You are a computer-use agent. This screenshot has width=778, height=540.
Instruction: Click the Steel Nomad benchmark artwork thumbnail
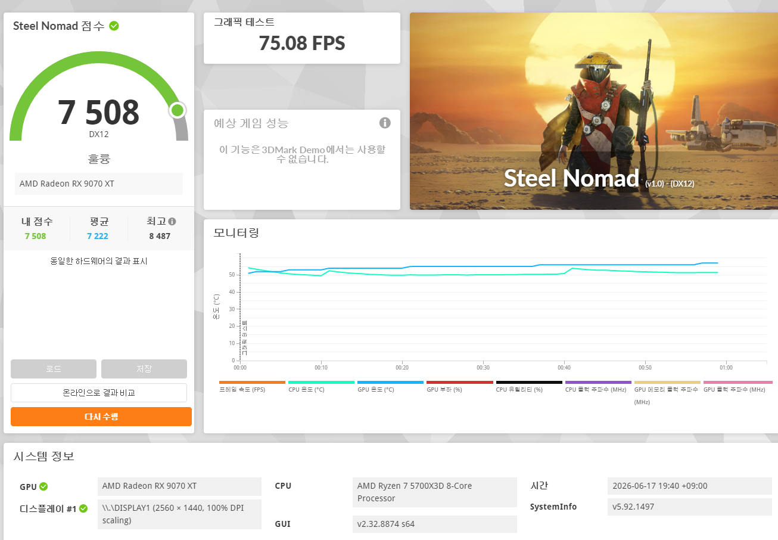[x=594, y=111]
